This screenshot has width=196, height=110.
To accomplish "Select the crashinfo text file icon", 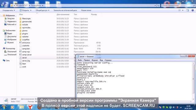I will (21, 46).
